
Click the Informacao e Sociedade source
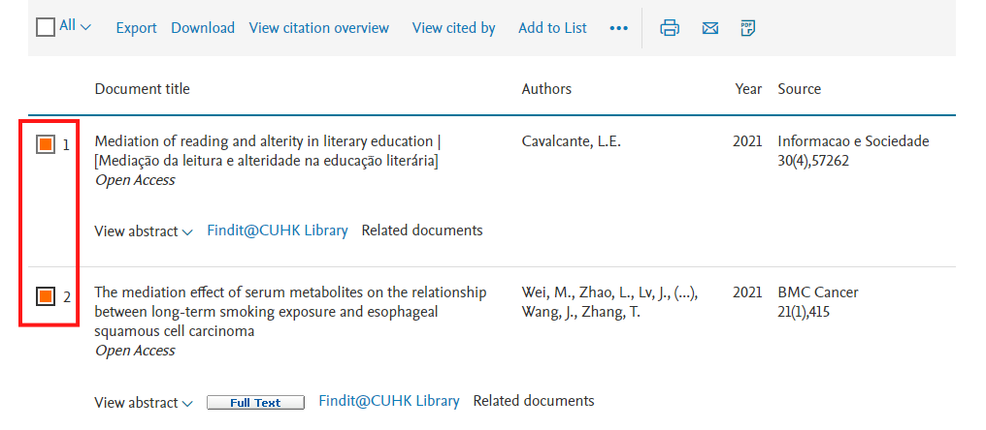point(853,141)
